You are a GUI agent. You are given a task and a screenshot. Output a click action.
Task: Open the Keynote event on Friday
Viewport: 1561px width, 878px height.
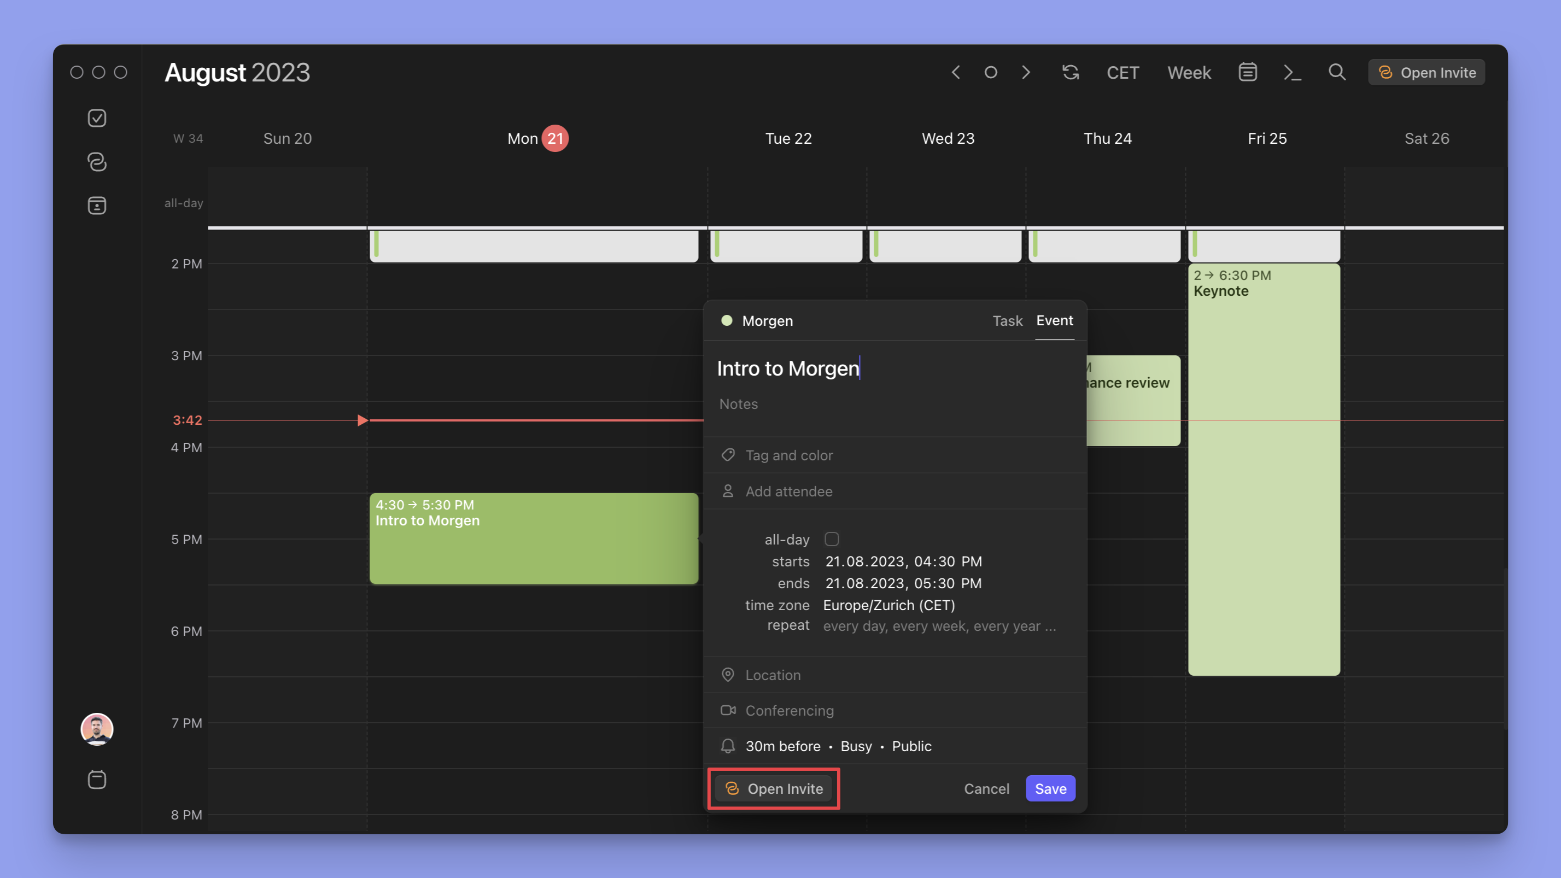[x=1264, y=469]
